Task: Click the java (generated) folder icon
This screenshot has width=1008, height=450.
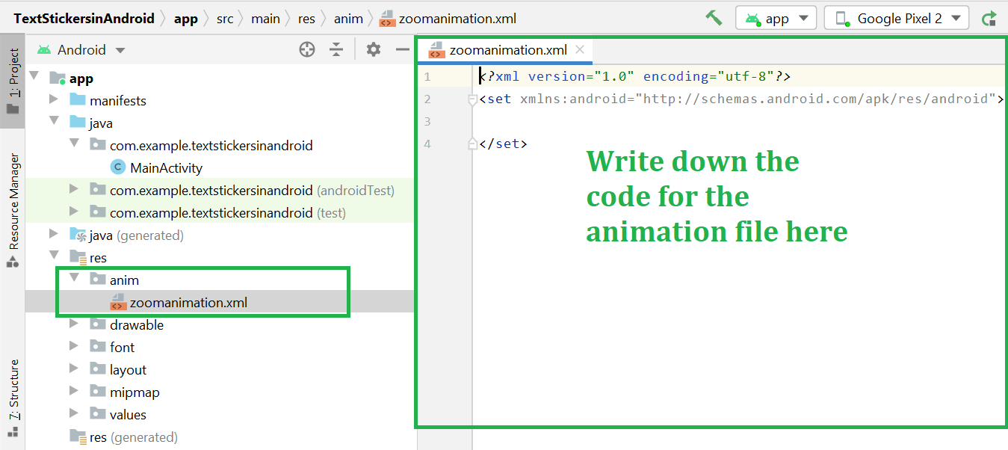Action: 78,235
